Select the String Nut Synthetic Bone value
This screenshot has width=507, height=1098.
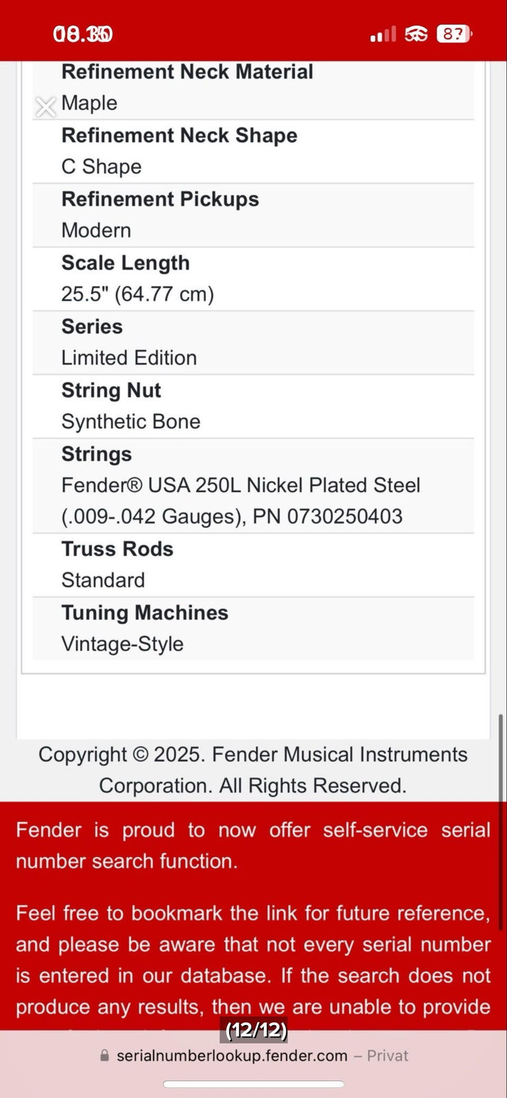coord(131,422)
